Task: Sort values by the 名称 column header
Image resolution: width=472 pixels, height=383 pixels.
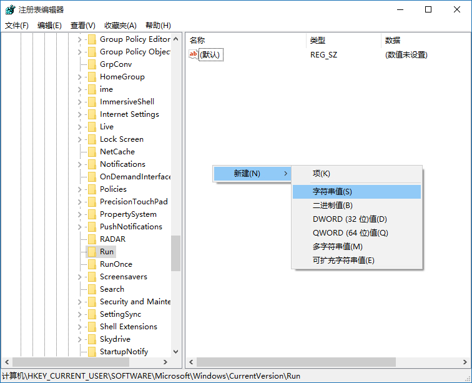Action: (x=246, y=41)
